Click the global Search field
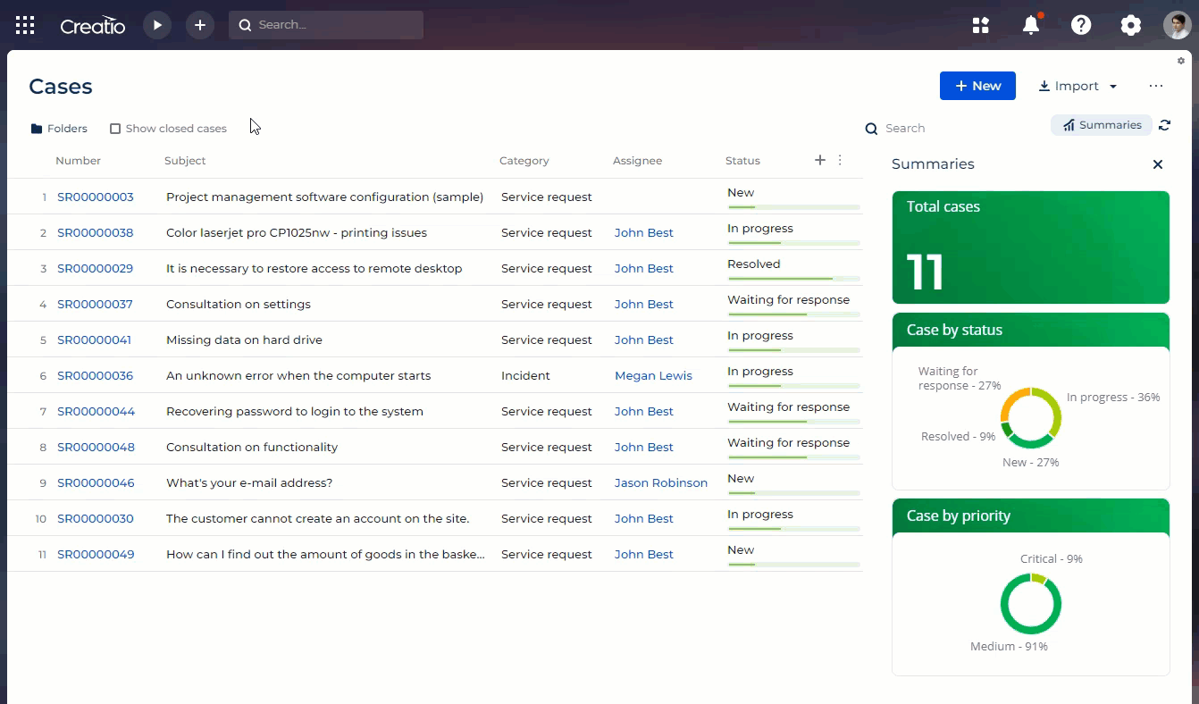1199x704 pixels. (326, 25)
